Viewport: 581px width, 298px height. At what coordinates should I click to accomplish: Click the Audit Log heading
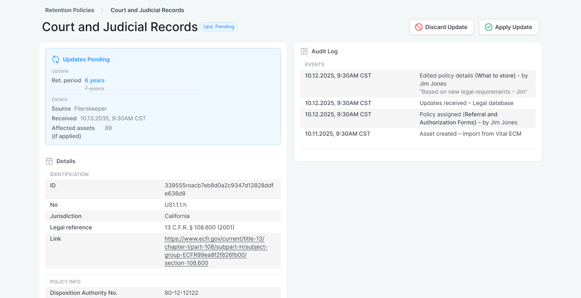click(x=324, y=51)
